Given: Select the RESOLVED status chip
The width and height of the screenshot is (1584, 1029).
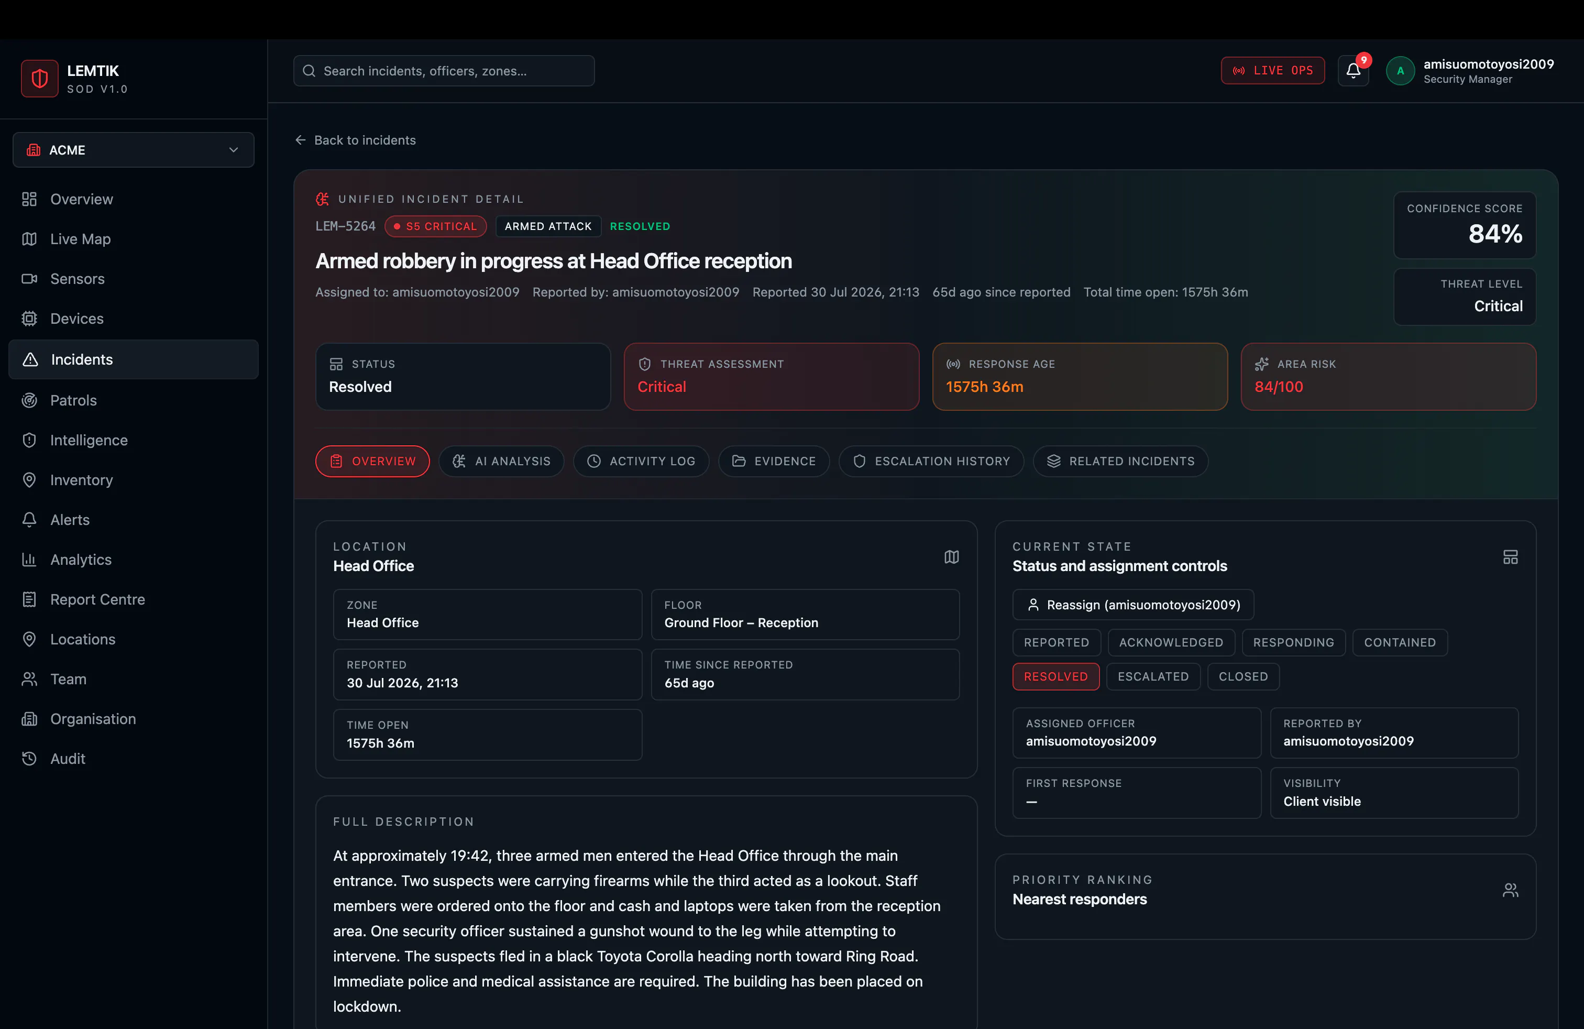Looking at the screenshot, I should (1055, 676).
